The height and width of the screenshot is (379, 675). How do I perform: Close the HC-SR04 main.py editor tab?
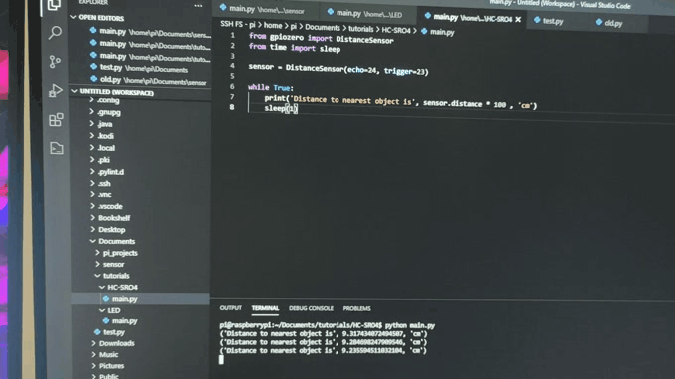[x=518, y=20]
